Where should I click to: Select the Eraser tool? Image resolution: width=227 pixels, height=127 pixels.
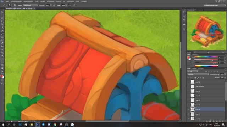pyautogui.click(x=2, y=43)
